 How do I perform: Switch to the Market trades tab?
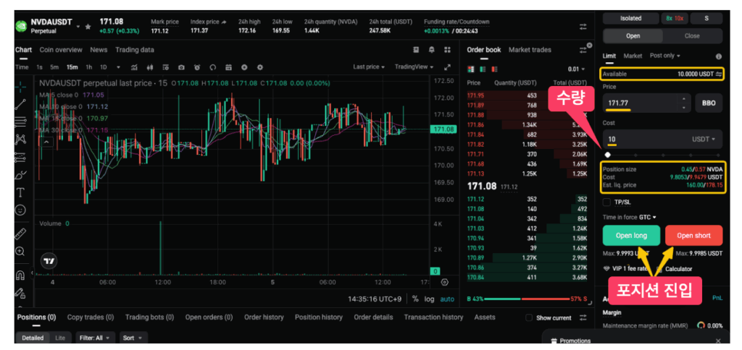pos(530,50)
